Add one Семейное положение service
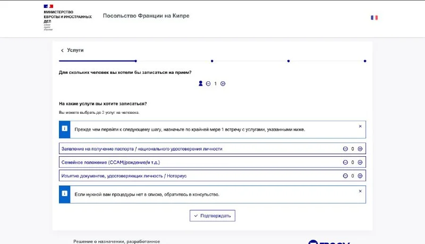The image size is (425, 244). [x=360, y=162]
